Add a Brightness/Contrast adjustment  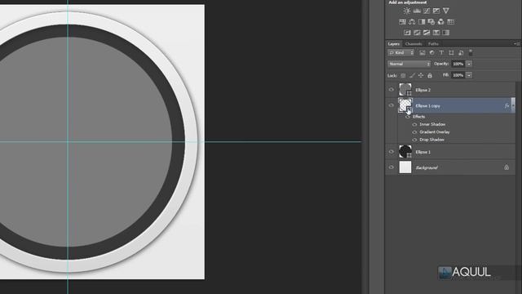pos(407,11)
